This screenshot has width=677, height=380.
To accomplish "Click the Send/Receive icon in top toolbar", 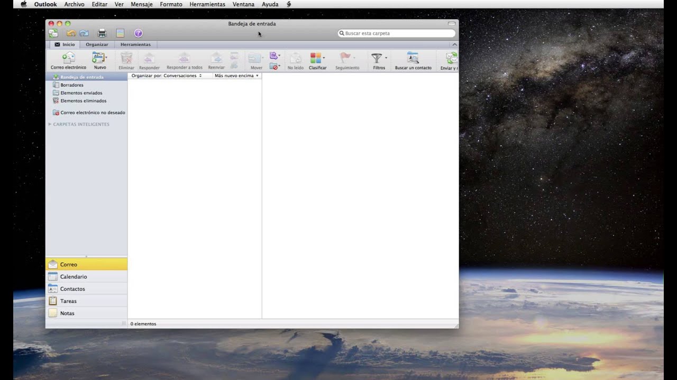I will (53, 33).
